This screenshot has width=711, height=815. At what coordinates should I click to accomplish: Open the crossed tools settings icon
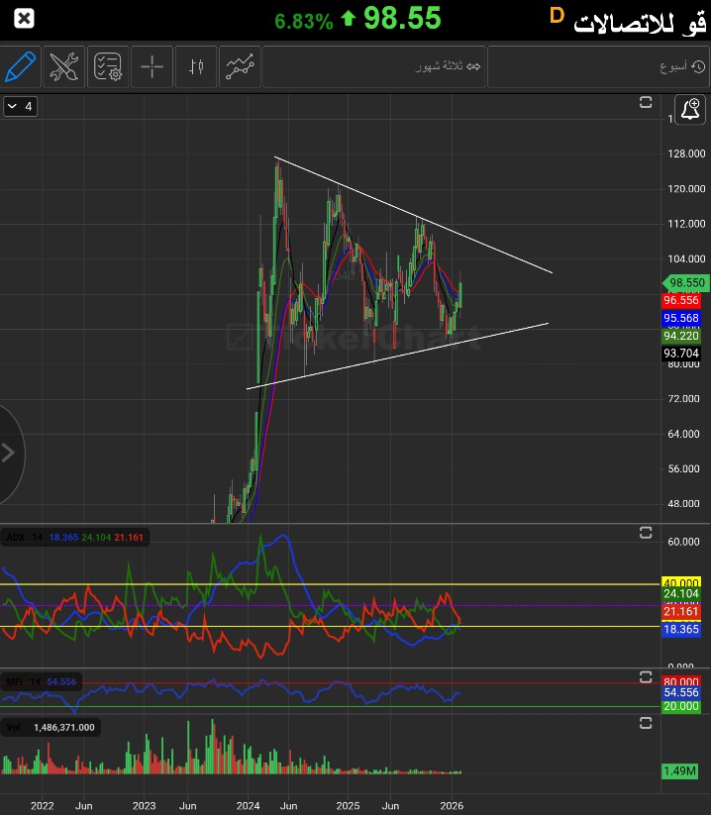[x=64, y=67]
